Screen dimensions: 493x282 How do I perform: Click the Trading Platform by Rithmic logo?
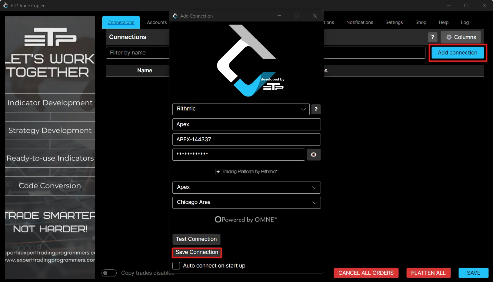[x=246, y=172]
